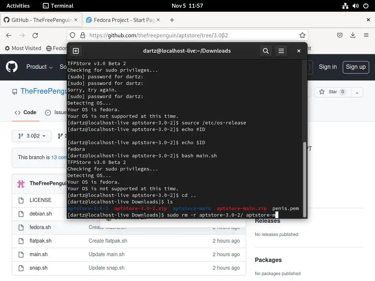Click the power icon in top bar
This screenshot has width=375, height=281.
point(366,6)
